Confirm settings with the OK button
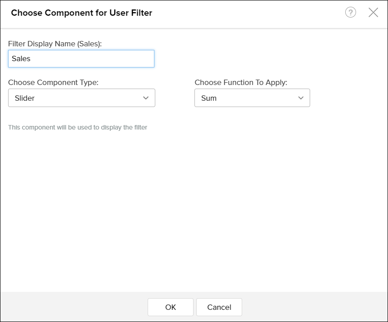The width and height of the screenshot is (388, 322). [x=170, y=307]
